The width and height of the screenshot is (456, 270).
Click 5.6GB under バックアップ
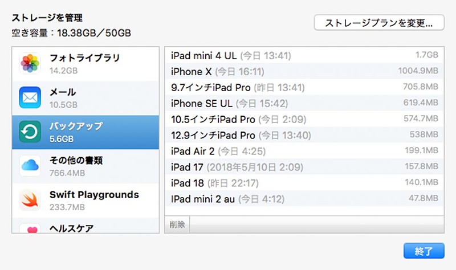click(x=62, y=139)
